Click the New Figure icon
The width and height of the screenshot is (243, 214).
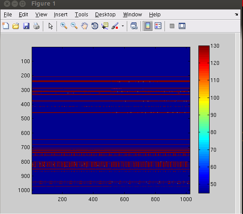point(6,26)
